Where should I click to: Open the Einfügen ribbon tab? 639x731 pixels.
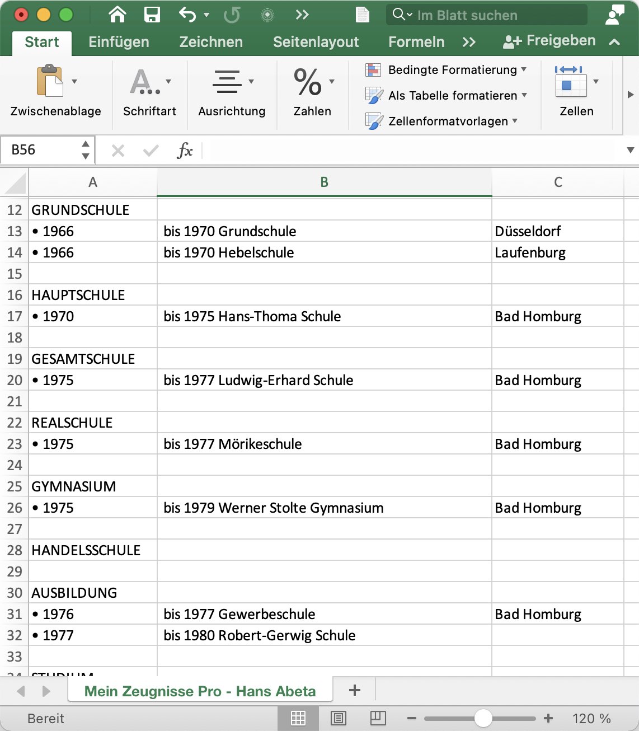(x=119, y=42)
